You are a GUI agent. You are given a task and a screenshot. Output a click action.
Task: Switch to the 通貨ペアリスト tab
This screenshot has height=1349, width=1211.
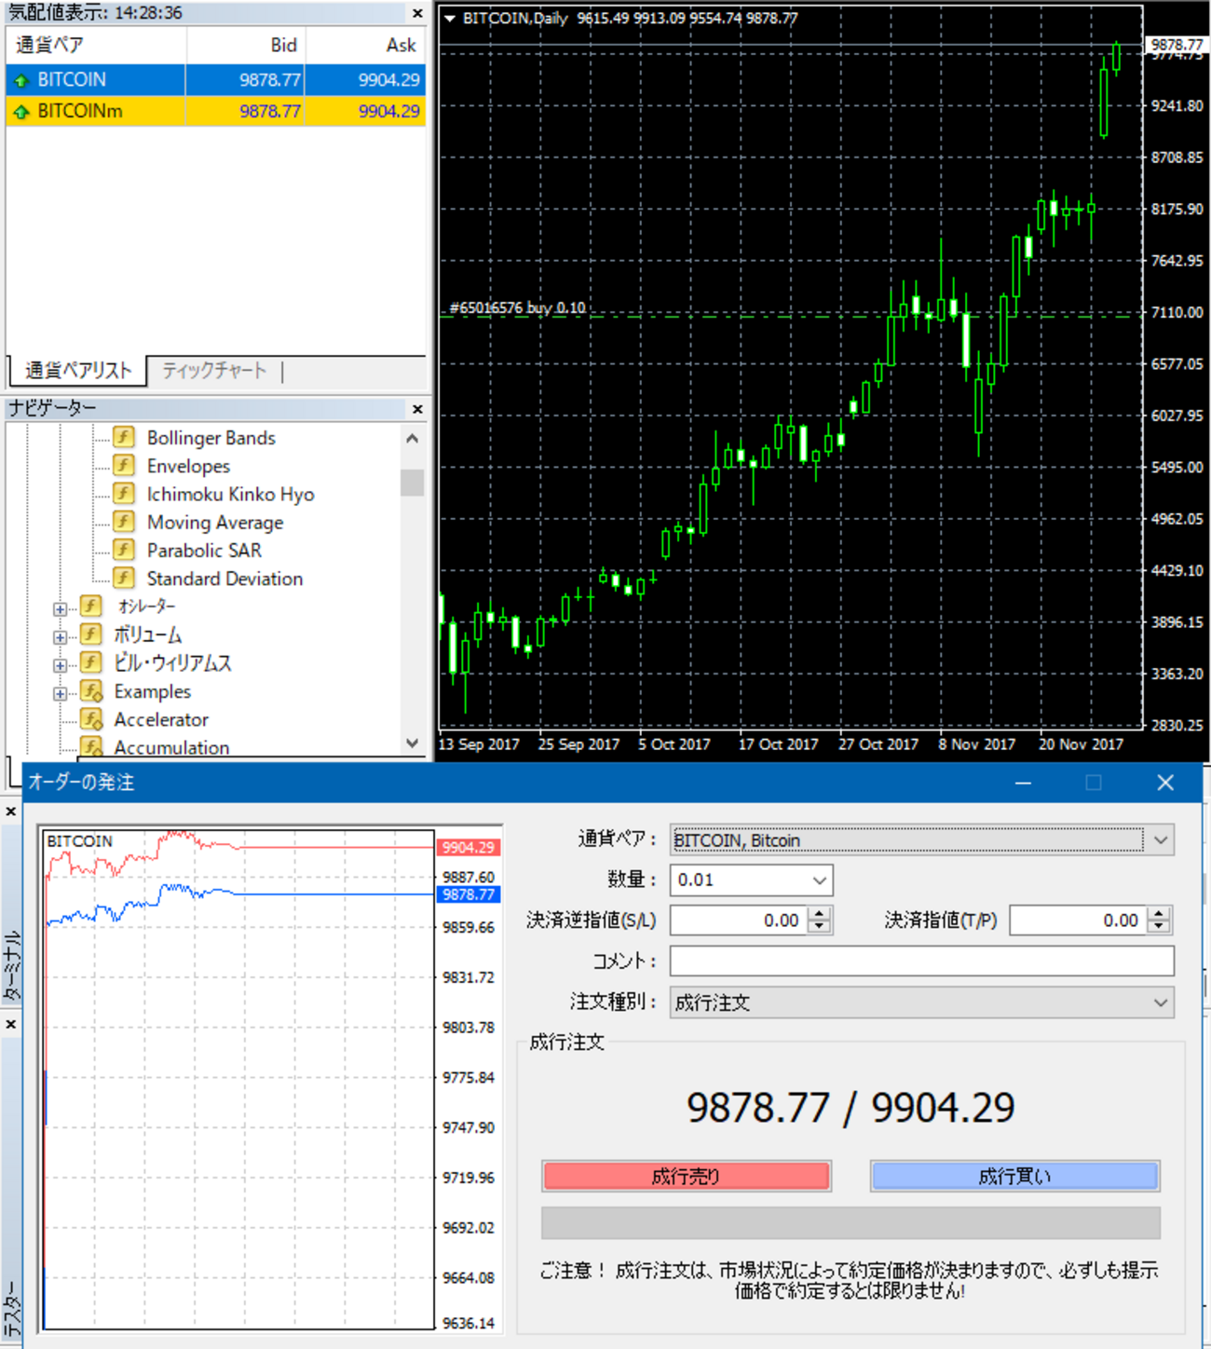pyautogui.click(x=78, y=371)
